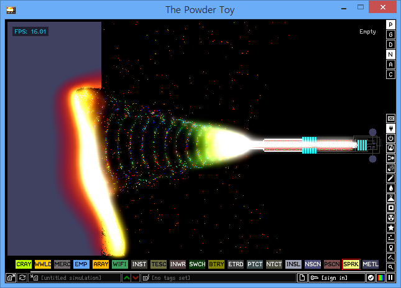Downvote the simulation with red arrow
401x288 pixels.
point(136,278)
